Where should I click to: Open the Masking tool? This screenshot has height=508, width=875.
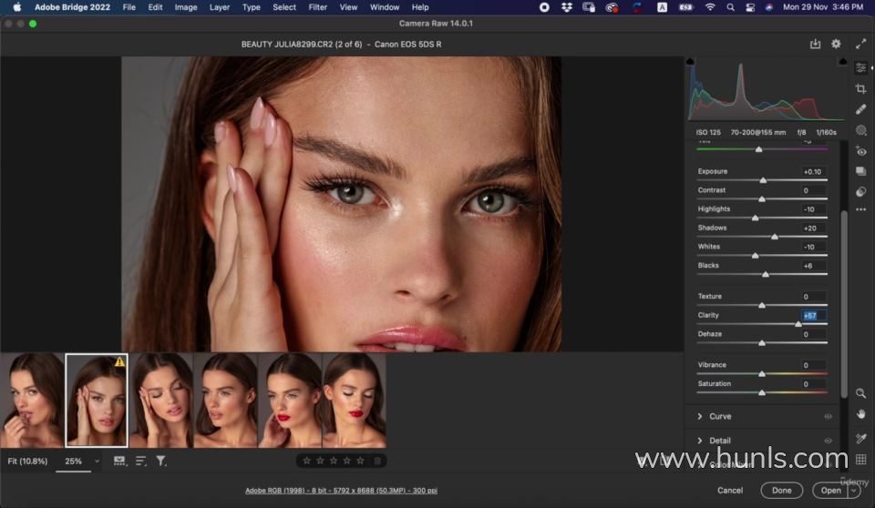[x=861, y=130]
